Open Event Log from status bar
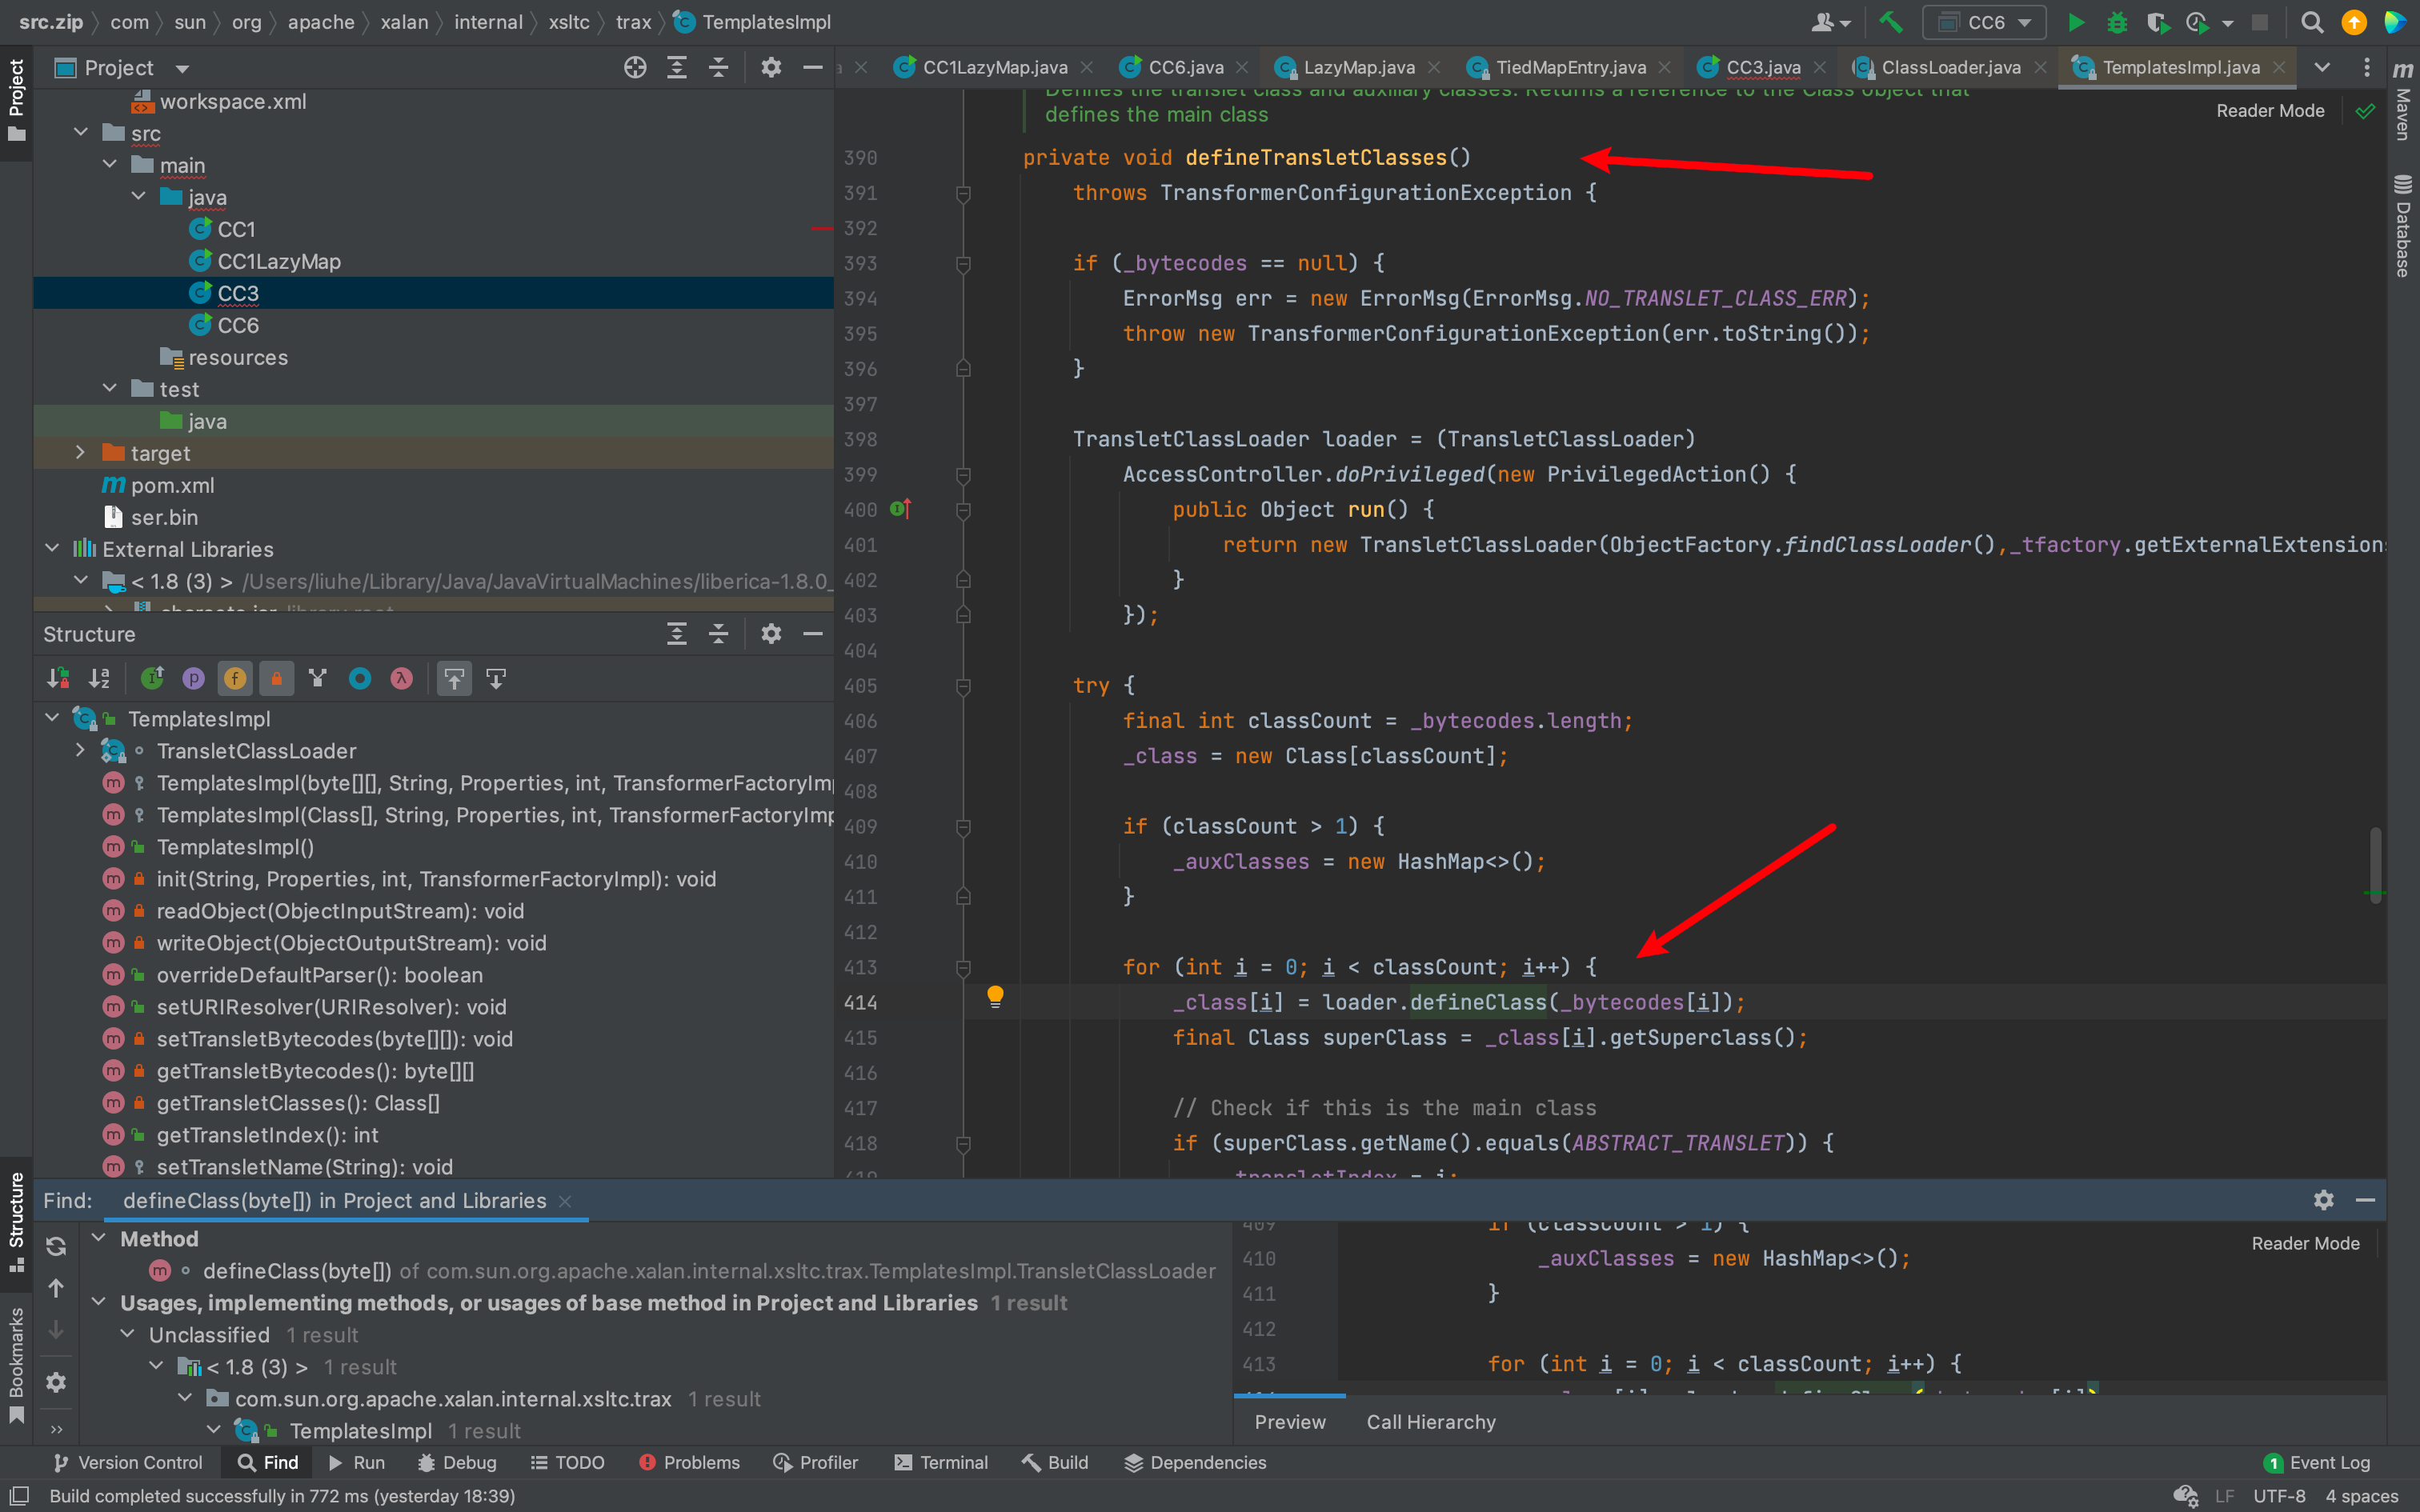Screen dimensions: 2420x1512 click(2317, 1462)
